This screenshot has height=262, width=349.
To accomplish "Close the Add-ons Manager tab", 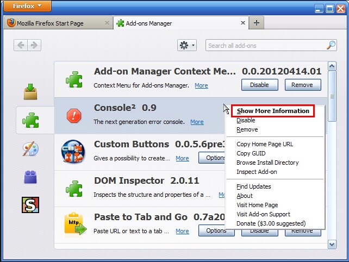I will tap(243, 23).
